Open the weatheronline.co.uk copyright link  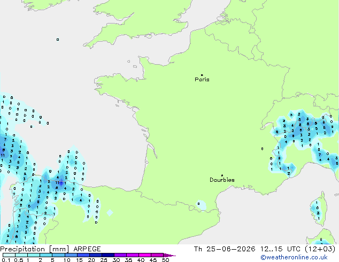point(294,258)
